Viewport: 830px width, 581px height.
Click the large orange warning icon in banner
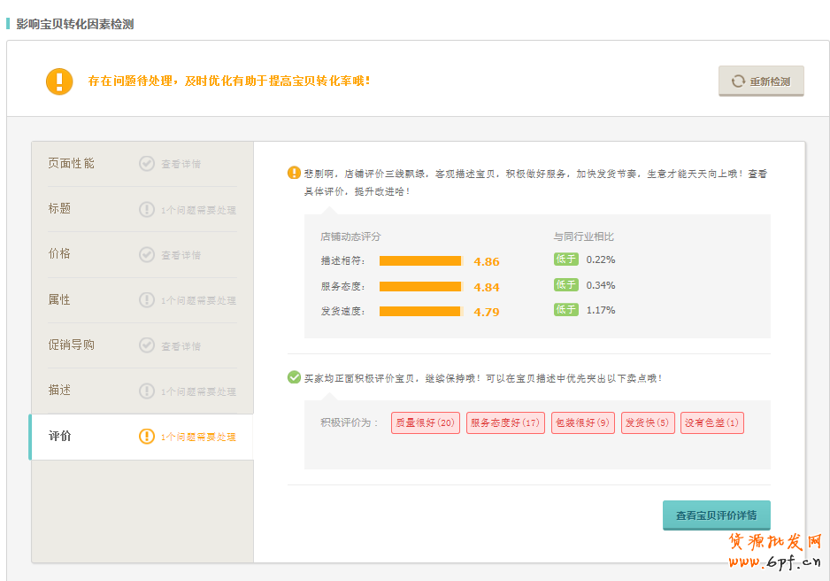pos(59,81)
